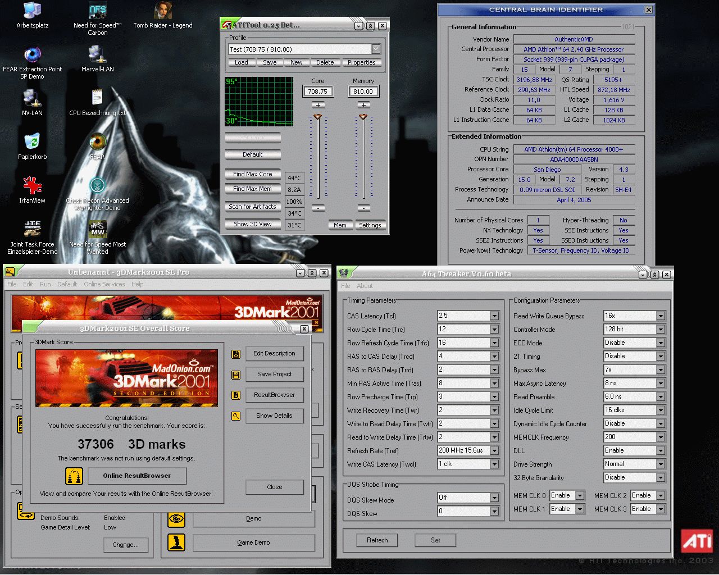Click the ATI logo in the desktop corner
719x575 pixels.
pyautogui.click(x=697, y=541)
